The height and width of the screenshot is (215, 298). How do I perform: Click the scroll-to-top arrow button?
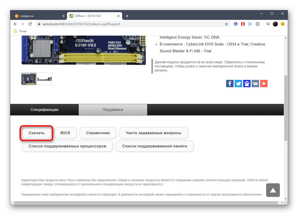pos(273,190)
